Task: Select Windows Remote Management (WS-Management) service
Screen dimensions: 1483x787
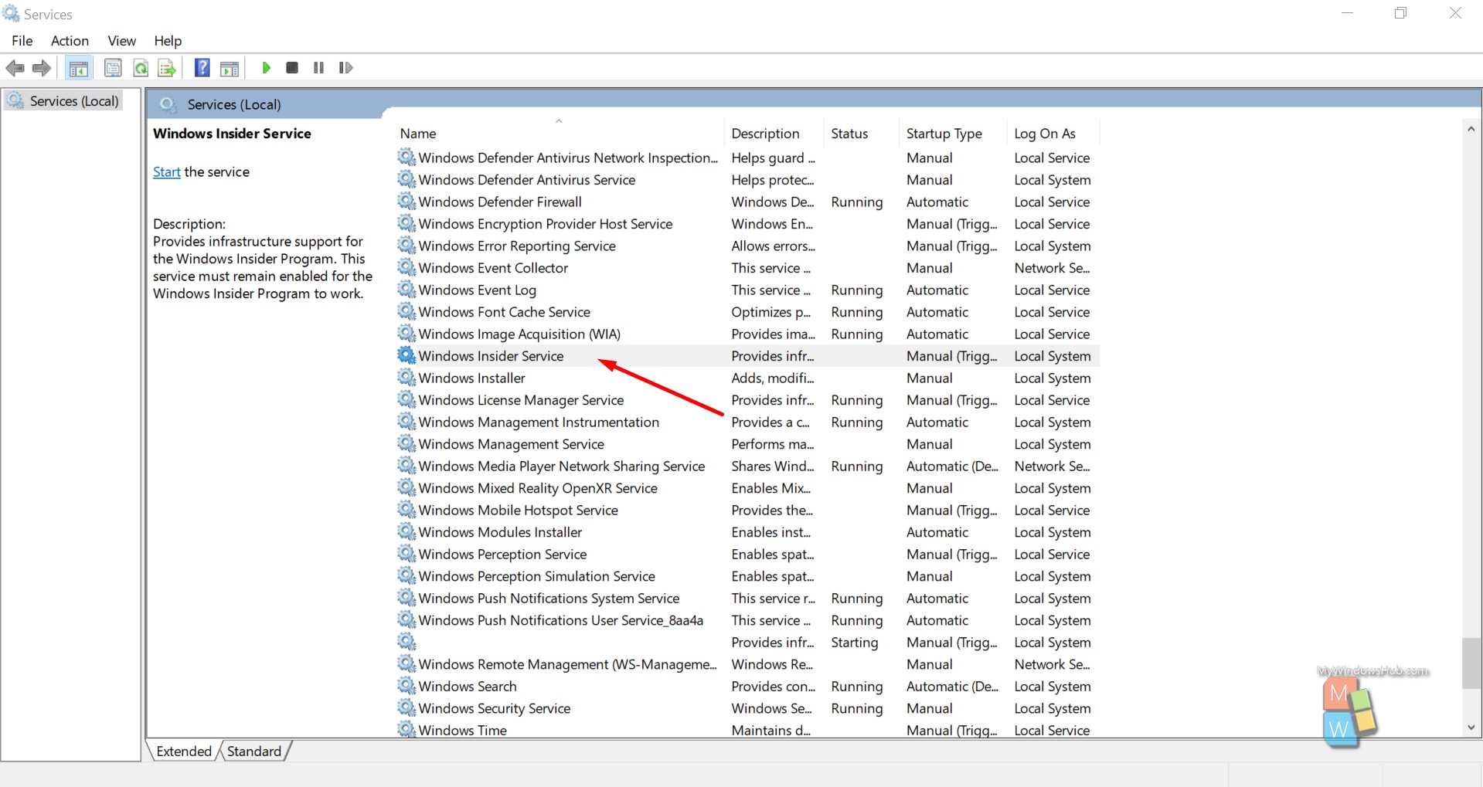Action: point(747,664)
